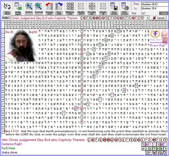Viewport: 169px width, 156px height.
Task: Click the Print screen label button
Action: click(125, 13)
